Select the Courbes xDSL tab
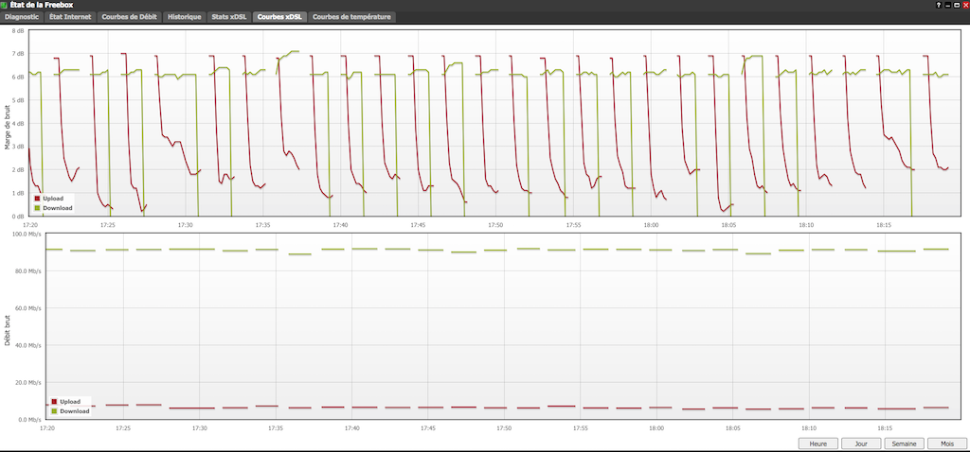The image size is (970, 452). (280, 17)
